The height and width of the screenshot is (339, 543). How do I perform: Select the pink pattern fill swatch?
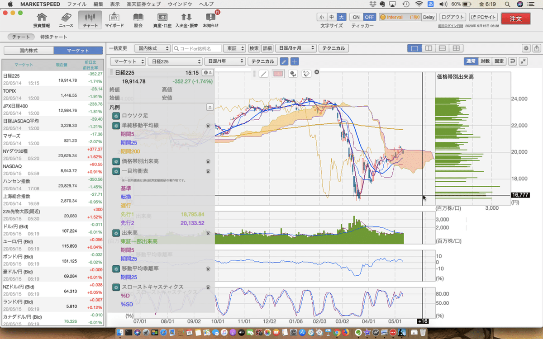tap(278, 74)
